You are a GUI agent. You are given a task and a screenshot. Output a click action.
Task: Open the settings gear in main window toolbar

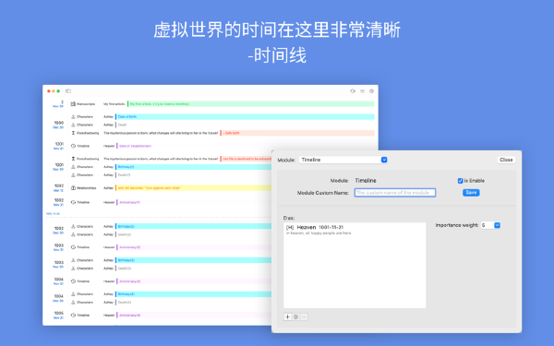pos(372,91)
